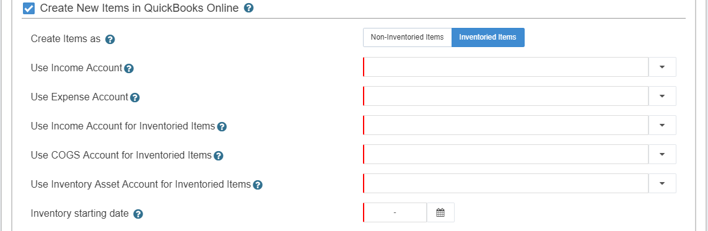Focus the Inventory starting date field
Viewport: 708px width, 231px height.
coord(395,212)
